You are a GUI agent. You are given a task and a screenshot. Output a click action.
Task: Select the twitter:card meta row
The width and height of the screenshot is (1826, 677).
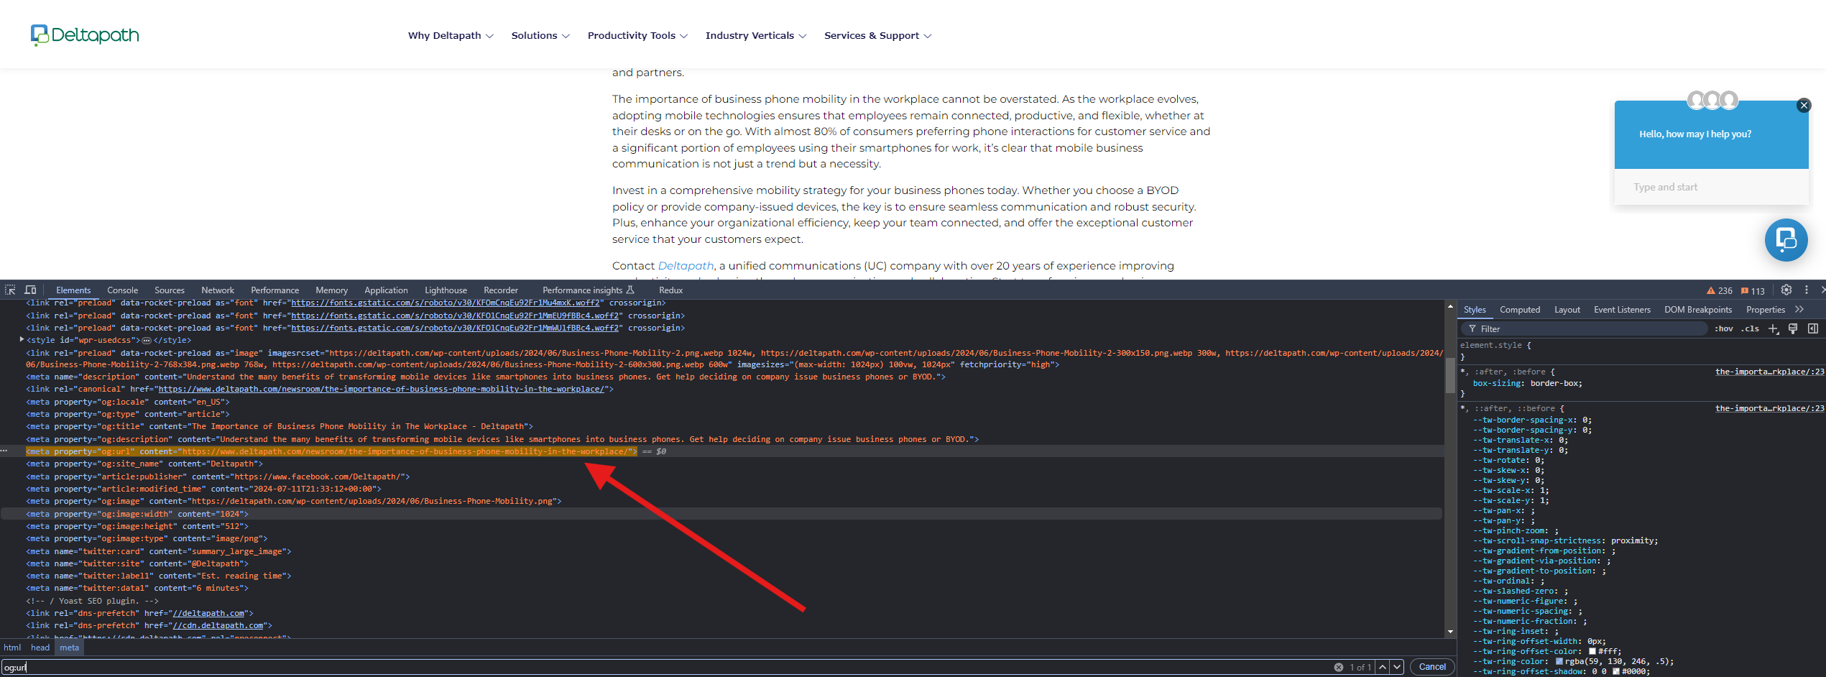(721, 551)
